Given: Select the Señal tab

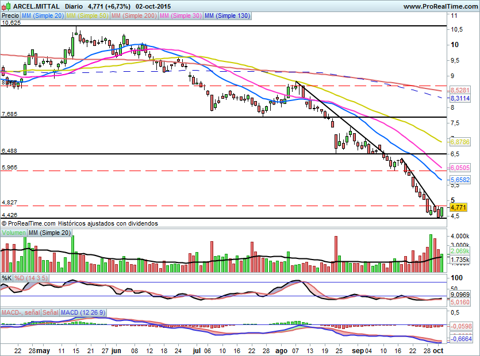Looking at the screenshot, I should point(50,312).
